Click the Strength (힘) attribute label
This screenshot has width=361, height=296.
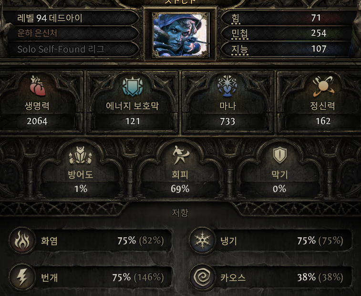235,19
